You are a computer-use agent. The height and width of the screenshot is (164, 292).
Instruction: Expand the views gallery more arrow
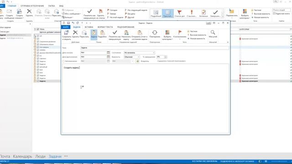coord(223,17)
